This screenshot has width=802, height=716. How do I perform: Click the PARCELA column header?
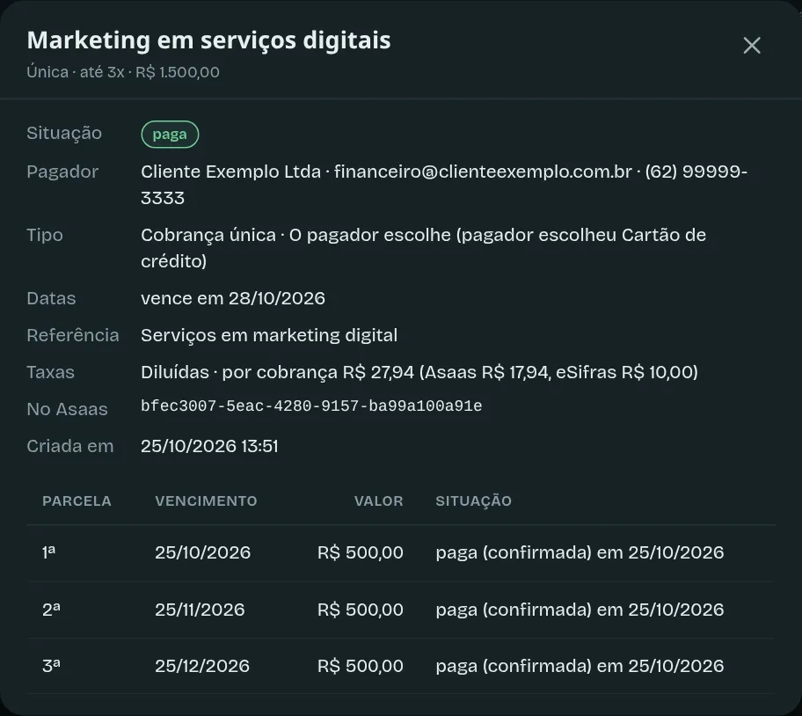77,500
